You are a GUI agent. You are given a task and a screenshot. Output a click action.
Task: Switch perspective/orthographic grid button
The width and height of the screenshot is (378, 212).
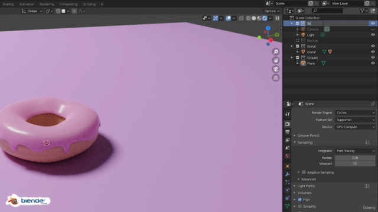(x=276, y=78)
